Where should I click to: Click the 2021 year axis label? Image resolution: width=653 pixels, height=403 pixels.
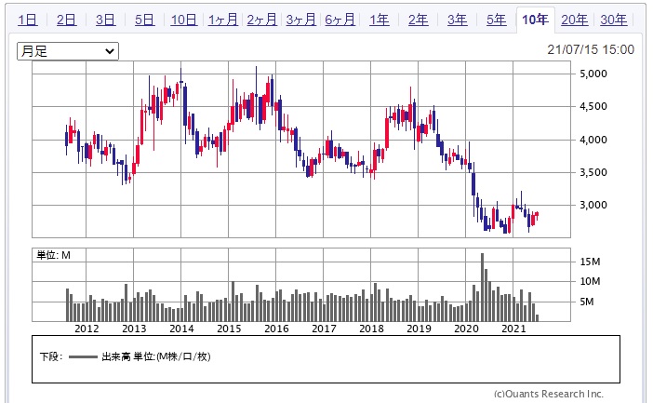coord(513,329)
